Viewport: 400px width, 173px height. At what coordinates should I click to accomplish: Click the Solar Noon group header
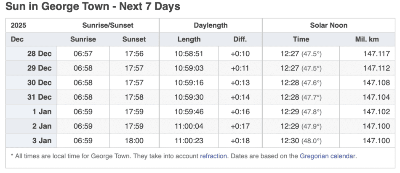329,25
